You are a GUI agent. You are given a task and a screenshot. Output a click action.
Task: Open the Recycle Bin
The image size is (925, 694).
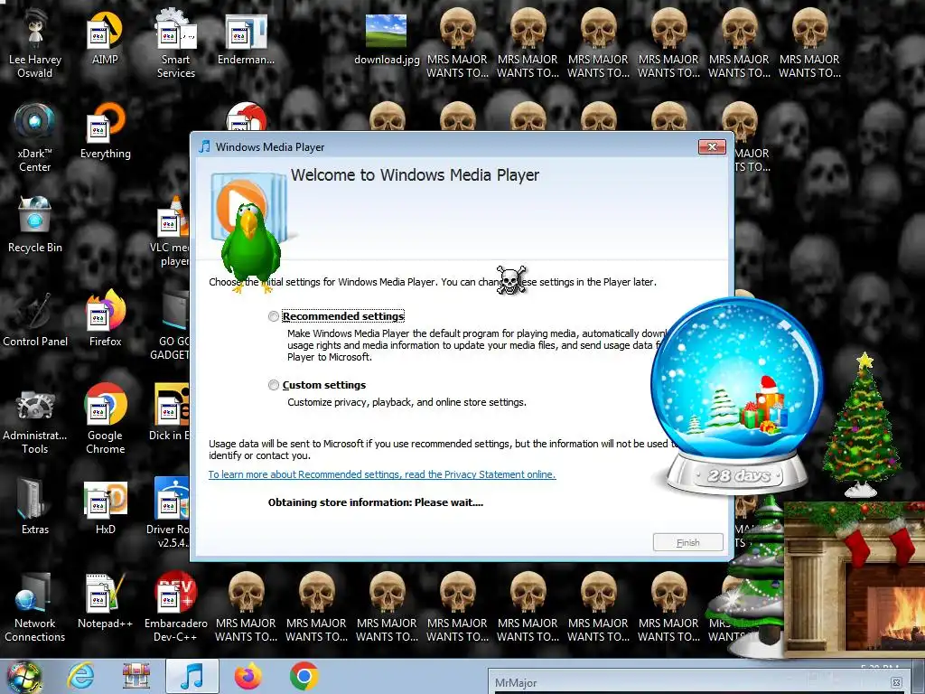[35, 225]
